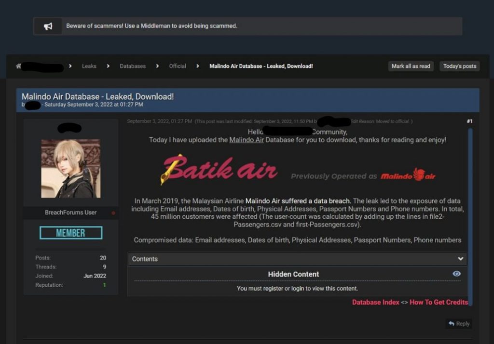Click post number #1 permalink
Image resolution: width=494 pixels, height=344 pixels.
[469, 121]
